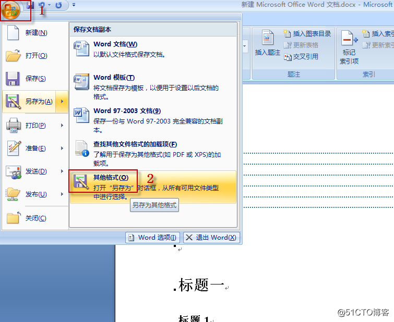The image size is (394, 322).
Task: Click 交叉引用 label in ribbon
Action: click(x=306, y=56)
